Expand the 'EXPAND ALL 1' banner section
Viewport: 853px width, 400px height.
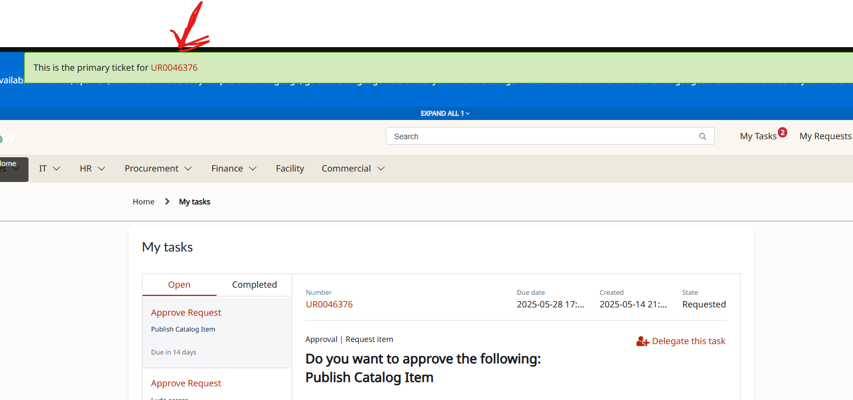[x=445, y=113]
